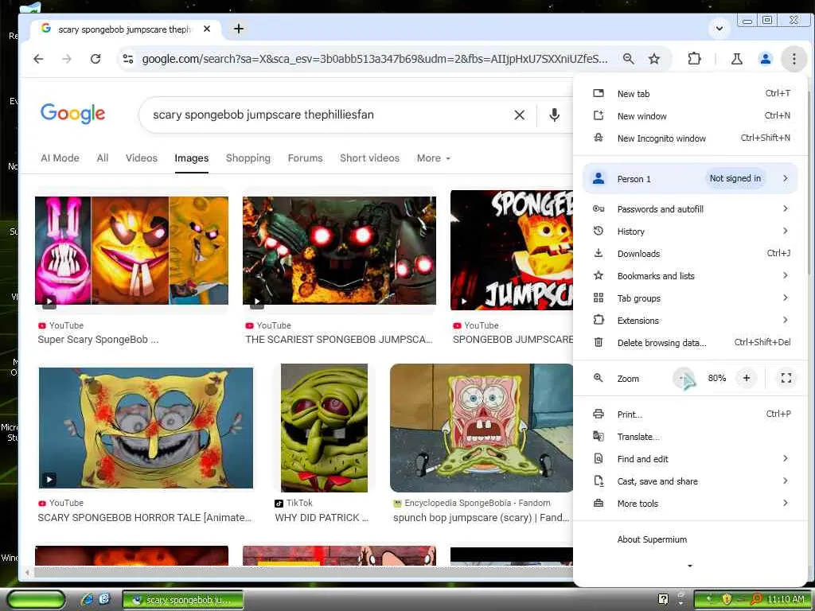Close the three-dot browser menu button
815x611 pixels.
pyautogui.click(x=794, y=59)
